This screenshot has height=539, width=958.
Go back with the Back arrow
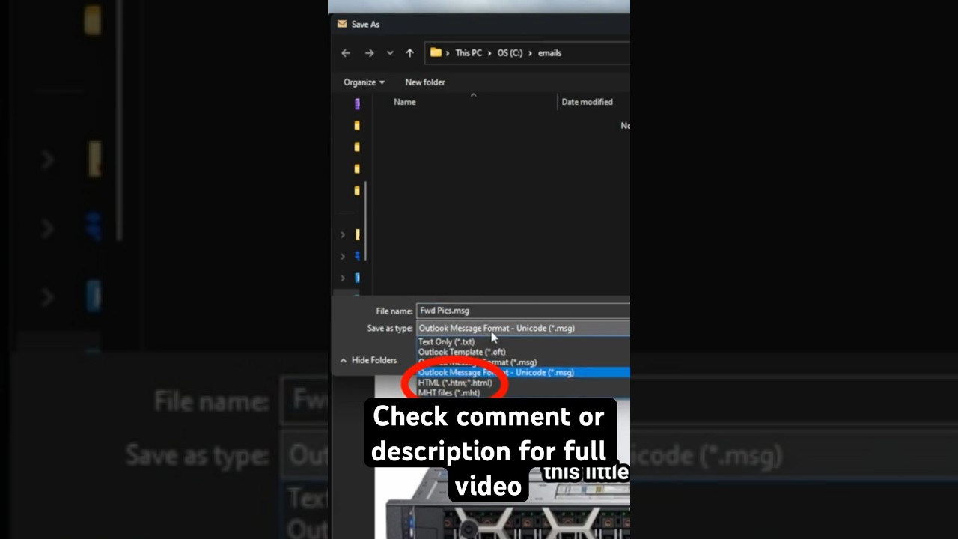click(346, 53)
